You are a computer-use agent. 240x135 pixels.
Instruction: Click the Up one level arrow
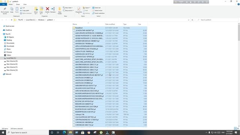tap(12, 20)
